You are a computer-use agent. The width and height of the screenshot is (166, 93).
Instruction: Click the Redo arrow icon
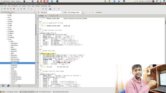39,9
